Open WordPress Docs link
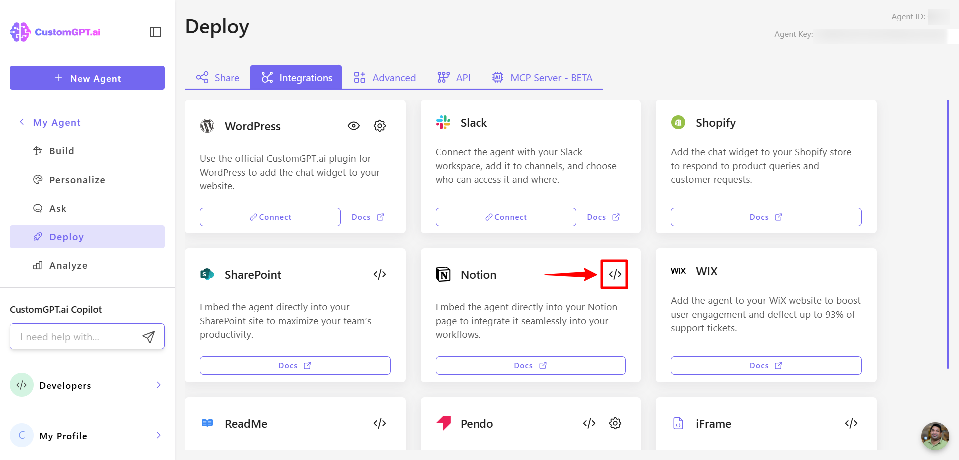959x460 pixels. click(368, 217)
